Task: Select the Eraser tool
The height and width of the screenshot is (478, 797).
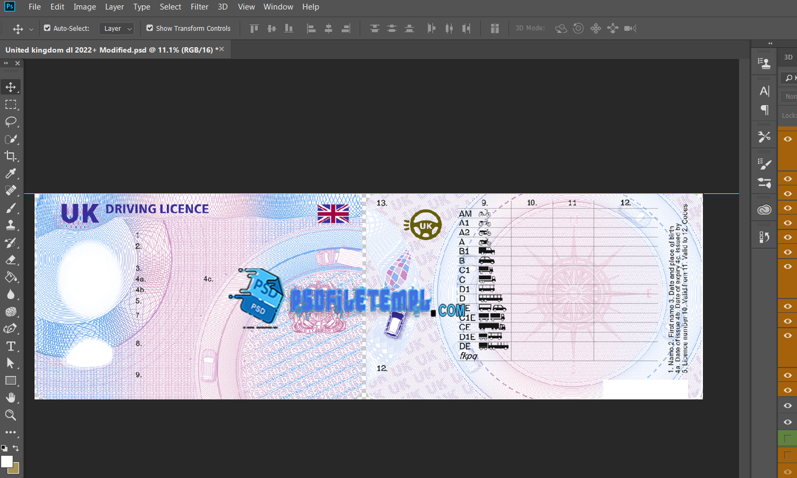Action: click(11, 260)
